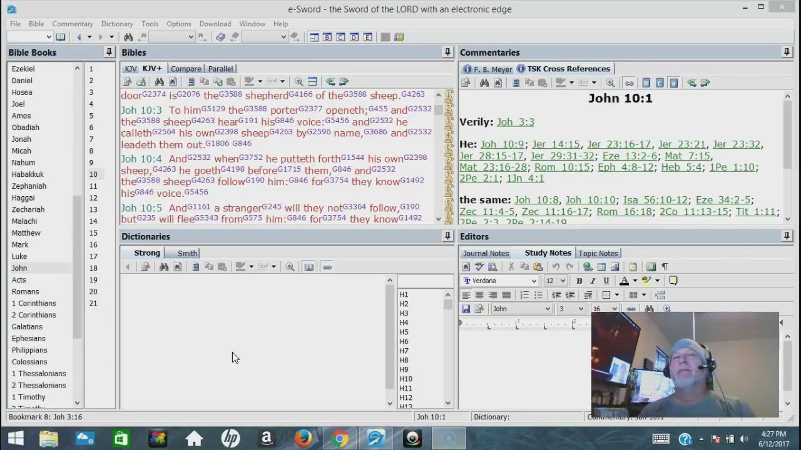The image size is (801, 450).
Task: Follow the Joh 3:3 cross reference link
Action: [515, 122]
